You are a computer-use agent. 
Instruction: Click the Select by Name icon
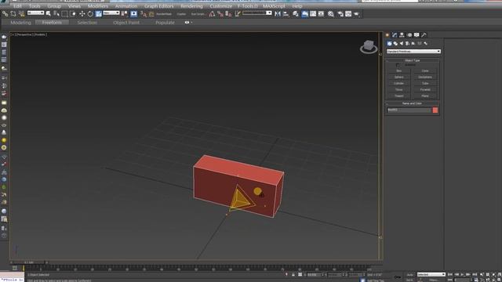56,13
